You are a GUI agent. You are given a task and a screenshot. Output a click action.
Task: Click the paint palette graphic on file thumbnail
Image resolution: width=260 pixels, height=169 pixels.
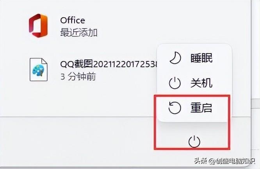[x=38, y=70]
